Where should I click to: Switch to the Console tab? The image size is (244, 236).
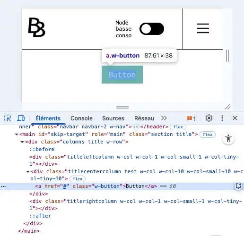tap(81, 118)
